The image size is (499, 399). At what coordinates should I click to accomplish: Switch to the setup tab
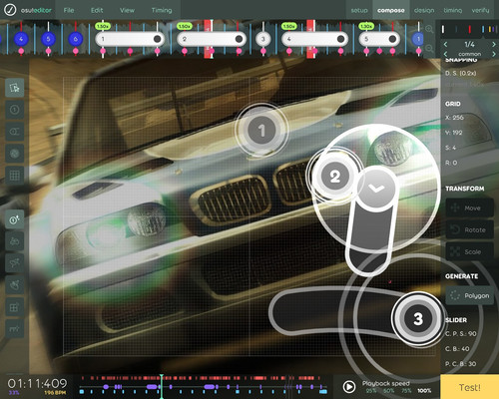coord(359,10)
